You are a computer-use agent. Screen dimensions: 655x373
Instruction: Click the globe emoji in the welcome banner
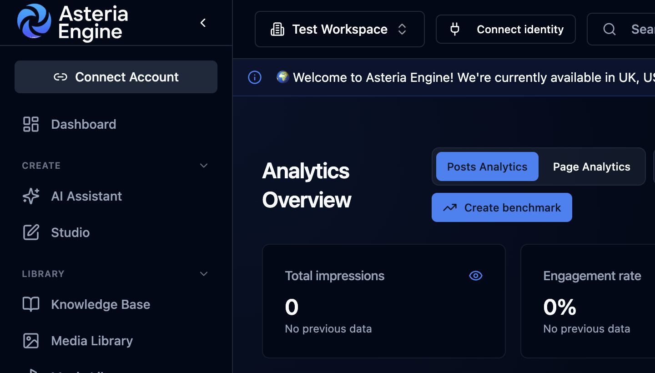tap(283, 77)
